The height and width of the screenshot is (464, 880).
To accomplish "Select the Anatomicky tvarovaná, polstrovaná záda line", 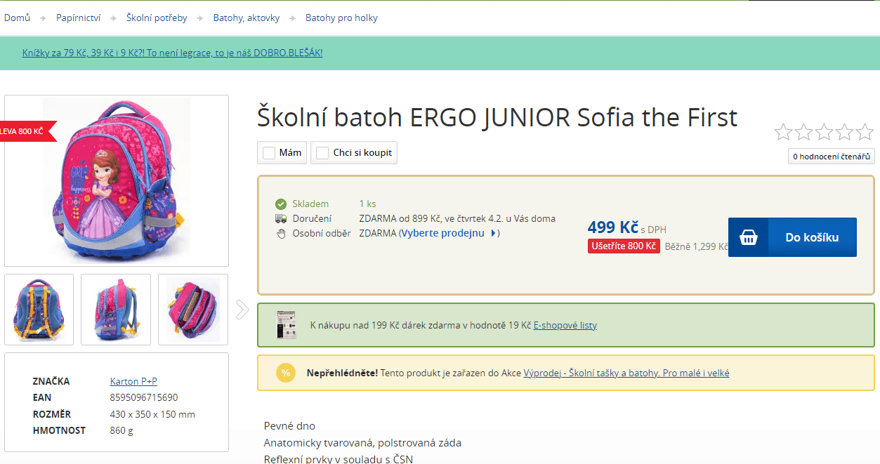I will tap(362, 442).
